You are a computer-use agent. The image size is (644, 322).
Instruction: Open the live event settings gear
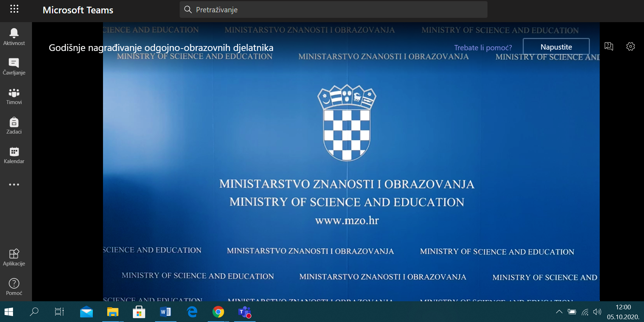[x=631, y=46]
